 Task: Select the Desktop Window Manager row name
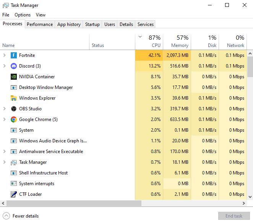pyautogui.click(x=46, y=87)
